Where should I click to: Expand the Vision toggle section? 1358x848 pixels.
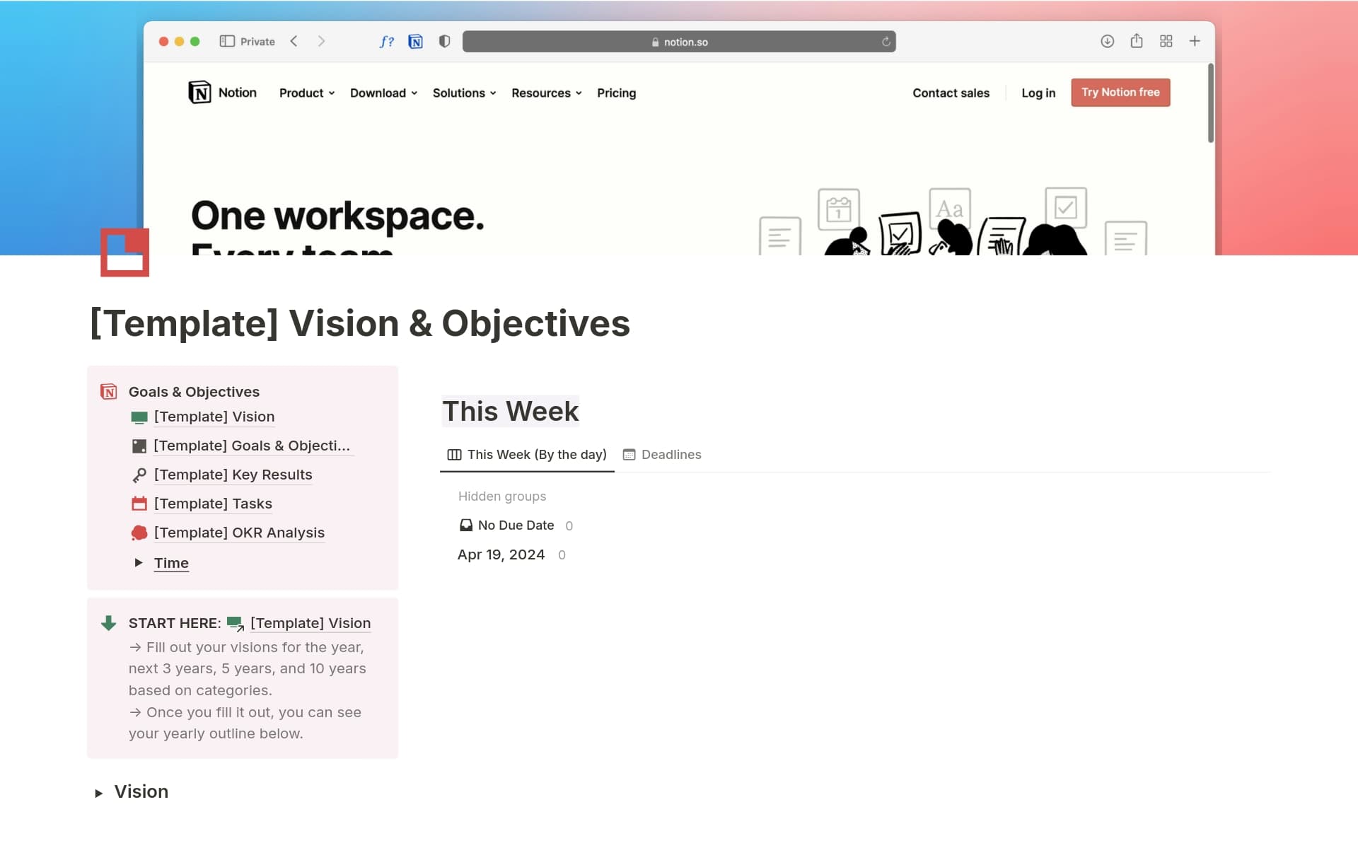tap(99, 793)
